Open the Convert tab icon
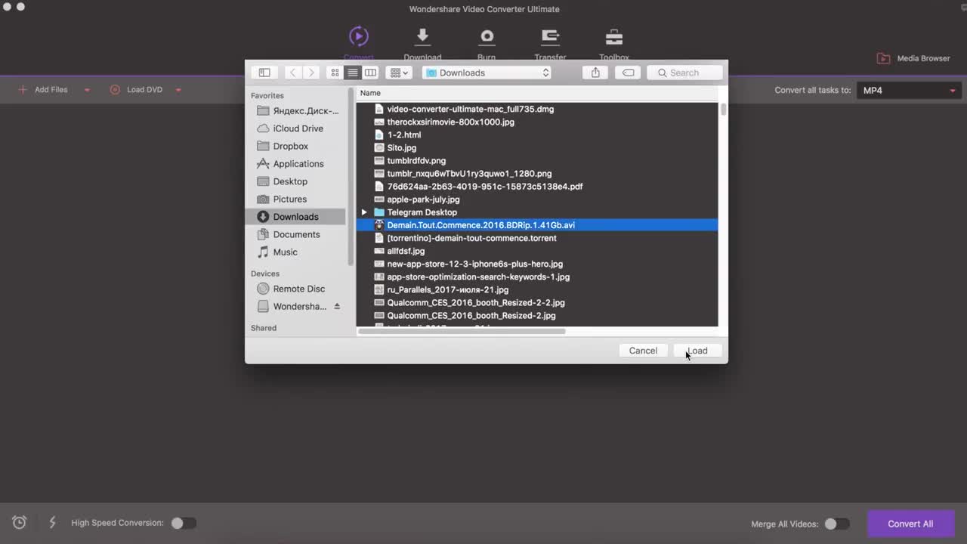This screenshot has width=967, height=544. 359,36
